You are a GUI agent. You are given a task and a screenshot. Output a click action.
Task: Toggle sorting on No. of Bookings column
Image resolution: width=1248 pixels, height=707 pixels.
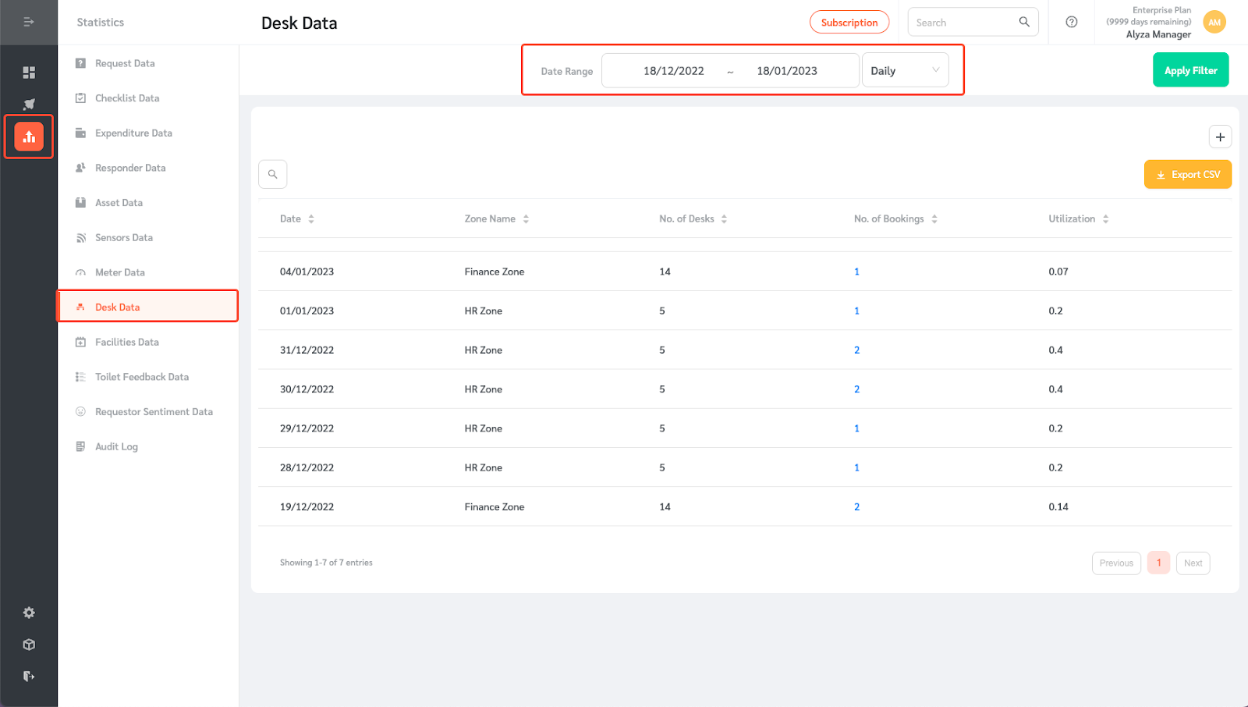pos(935,218)
